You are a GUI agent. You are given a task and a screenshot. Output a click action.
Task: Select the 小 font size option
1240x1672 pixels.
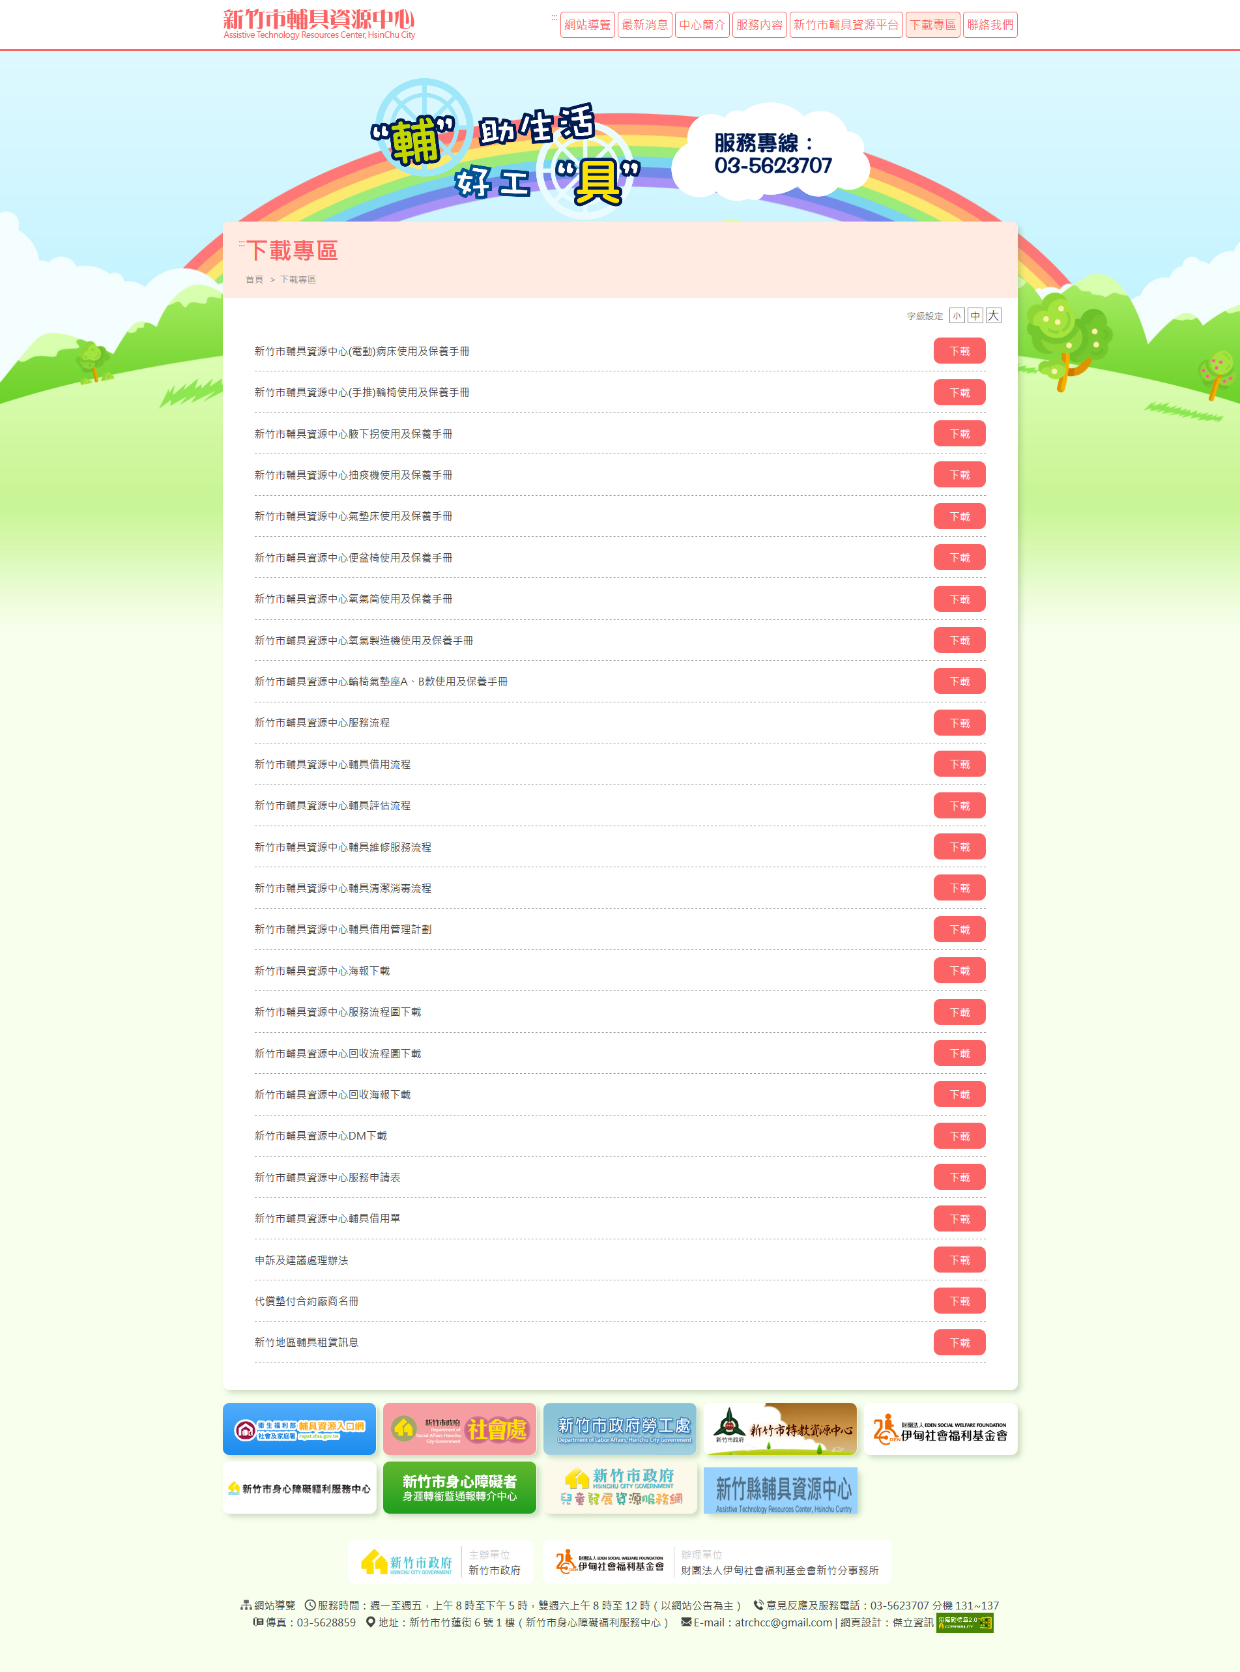[957, 316]
